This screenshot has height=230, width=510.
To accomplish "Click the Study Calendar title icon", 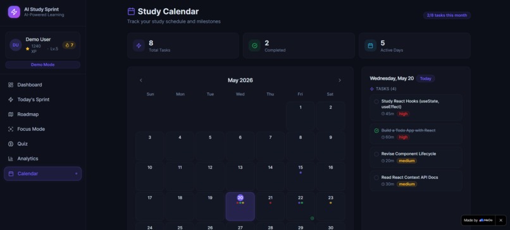I will [x=131, y=12].
